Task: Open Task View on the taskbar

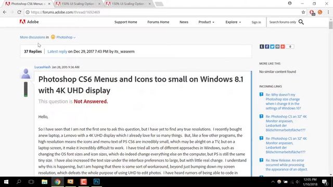Action: [31, 182]
